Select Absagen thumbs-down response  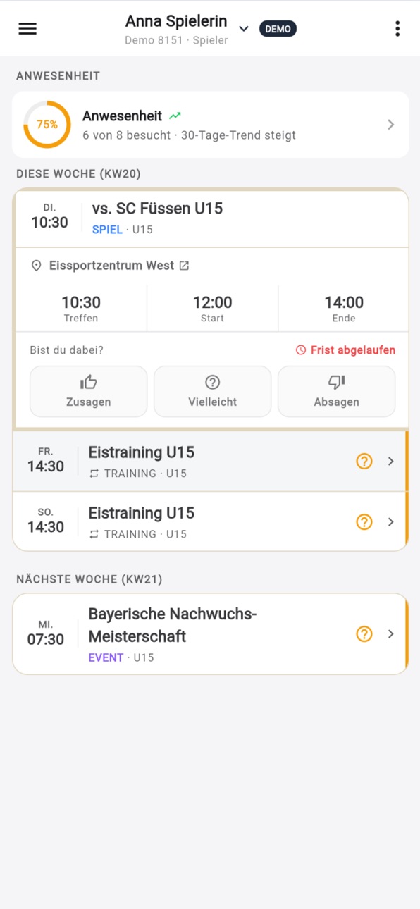click(x=337, y=391)
